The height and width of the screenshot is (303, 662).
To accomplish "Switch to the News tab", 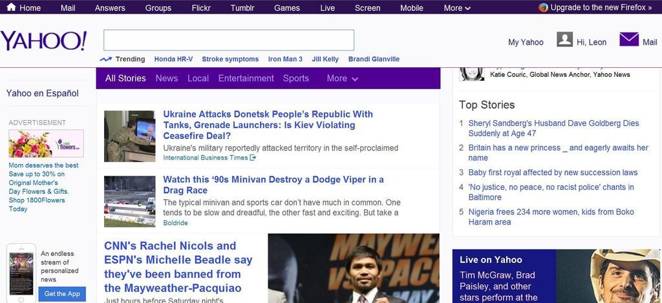I will pos(167,78).
